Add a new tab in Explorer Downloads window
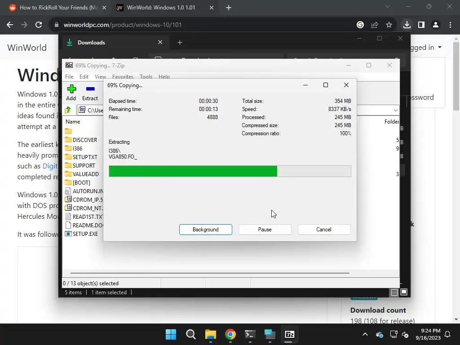Image resolution: width=460 pixels, height=345 pixels. pyautogui.click(x=180, y=43)
